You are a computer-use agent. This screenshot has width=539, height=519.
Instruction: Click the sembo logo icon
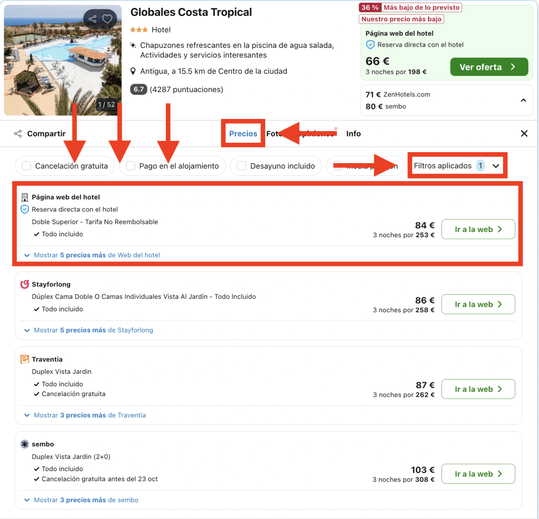click(25, 444)
